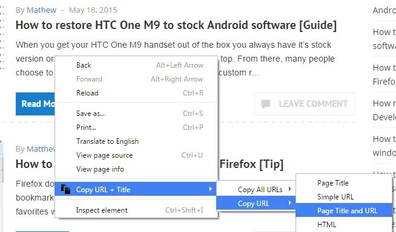Select Back in the context menu
This screenshot has height=232, width=396.
click(x=136, y=65)
